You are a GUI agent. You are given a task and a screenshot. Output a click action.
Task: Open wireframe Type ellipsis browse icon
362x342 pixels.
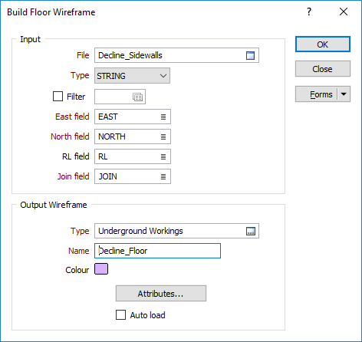tap(251, 232)
